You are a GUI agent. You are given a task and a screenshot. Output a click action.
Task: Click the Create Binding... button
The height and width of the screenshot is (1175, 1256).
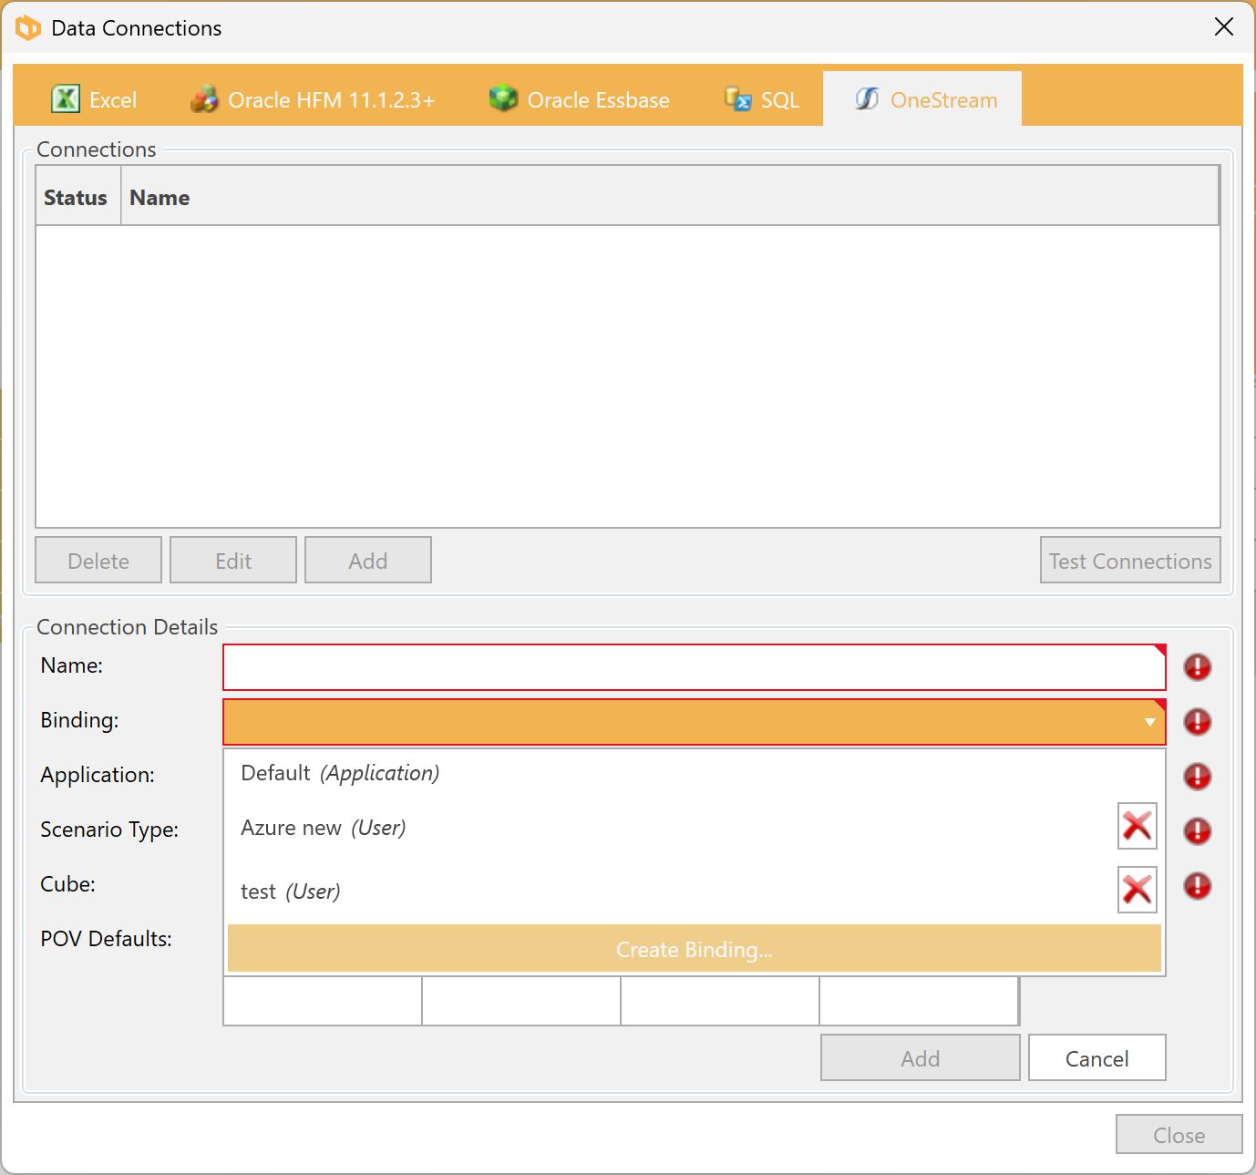point(695,949)
